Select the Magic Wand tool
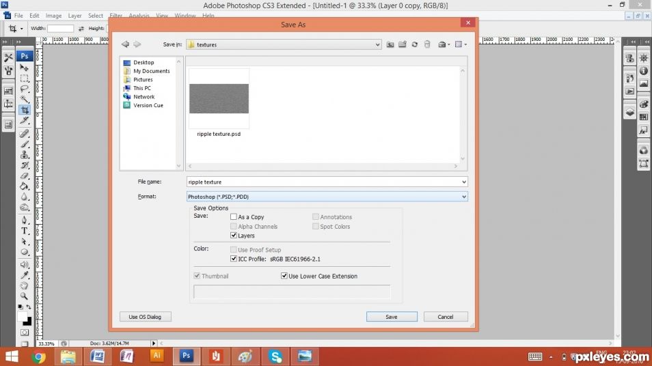Screen dimensions: 652x366 click(x=25, y=99)
